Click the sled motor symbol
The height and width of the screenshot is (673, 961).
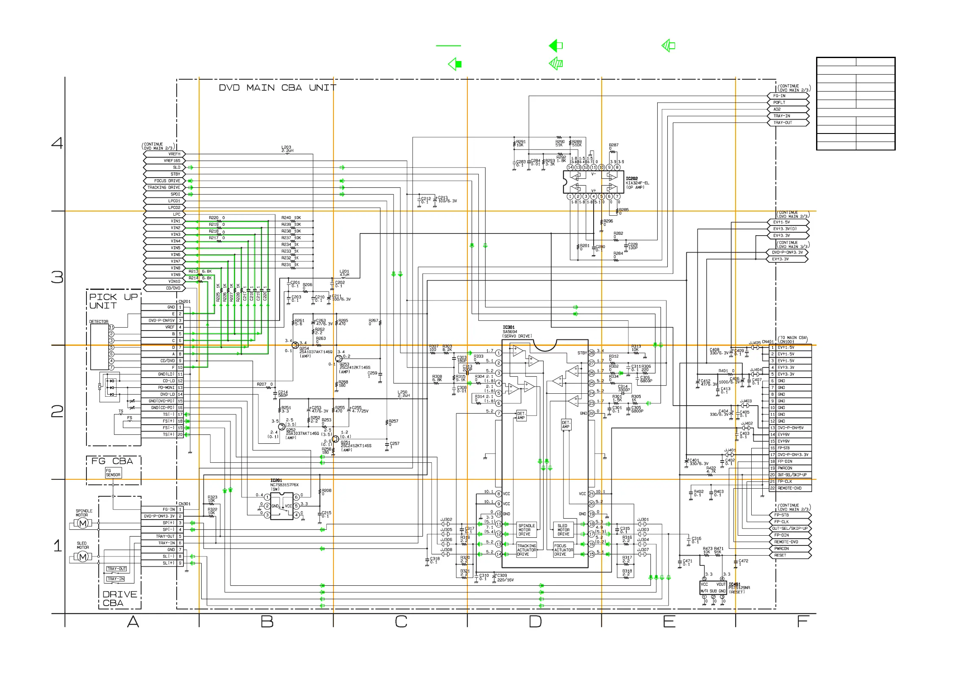click(83, 557)
